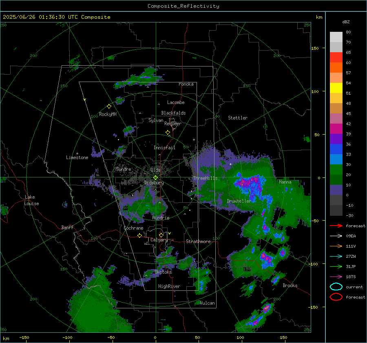
Task: Click the Calgary city label
Action: click(x=159, y=240)
